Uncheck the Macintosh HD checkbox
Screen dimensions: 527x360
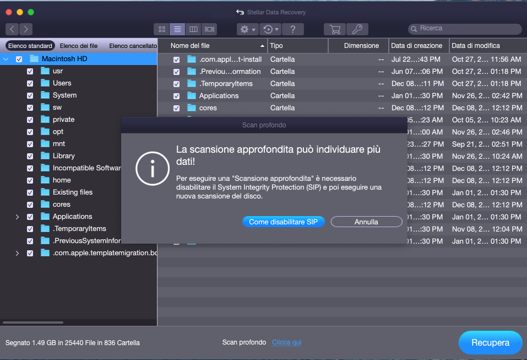19,59
